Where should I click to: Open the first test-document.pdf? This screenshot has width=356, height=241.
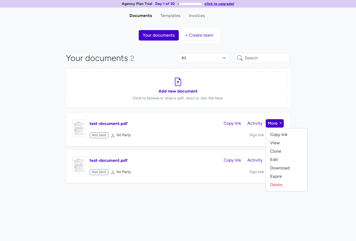[x=108, y=123]
